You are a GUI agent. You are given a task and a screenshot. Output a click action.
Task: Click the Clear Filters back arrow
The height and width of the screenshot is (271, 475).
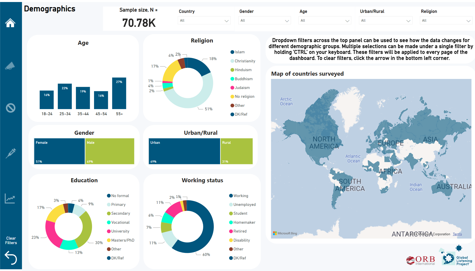pyautogui.click(x=11, y=257)
